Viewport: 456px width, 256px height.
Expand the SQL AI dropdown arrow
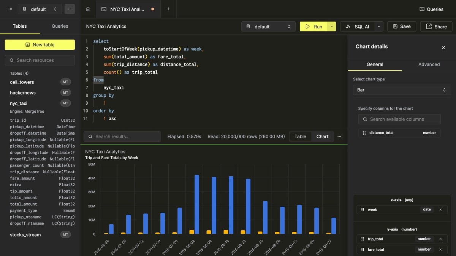click(x=378, y=27)
